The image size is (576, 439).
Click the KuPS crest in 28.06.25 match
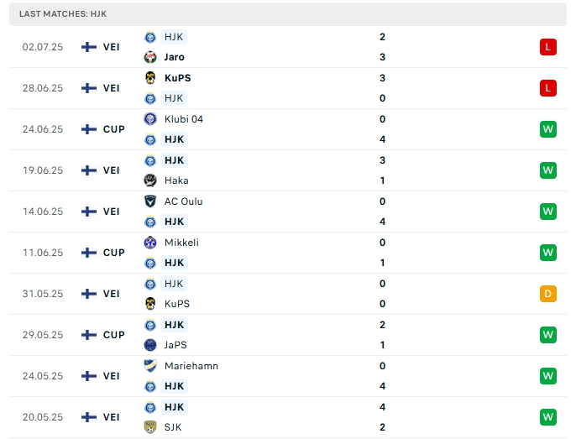[x=150, y=78]
